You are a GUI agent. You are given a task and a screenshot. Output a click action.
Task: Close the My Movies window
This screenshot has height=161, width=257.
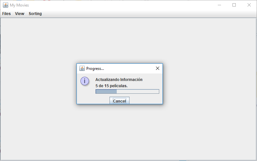(x=249, y=5)
